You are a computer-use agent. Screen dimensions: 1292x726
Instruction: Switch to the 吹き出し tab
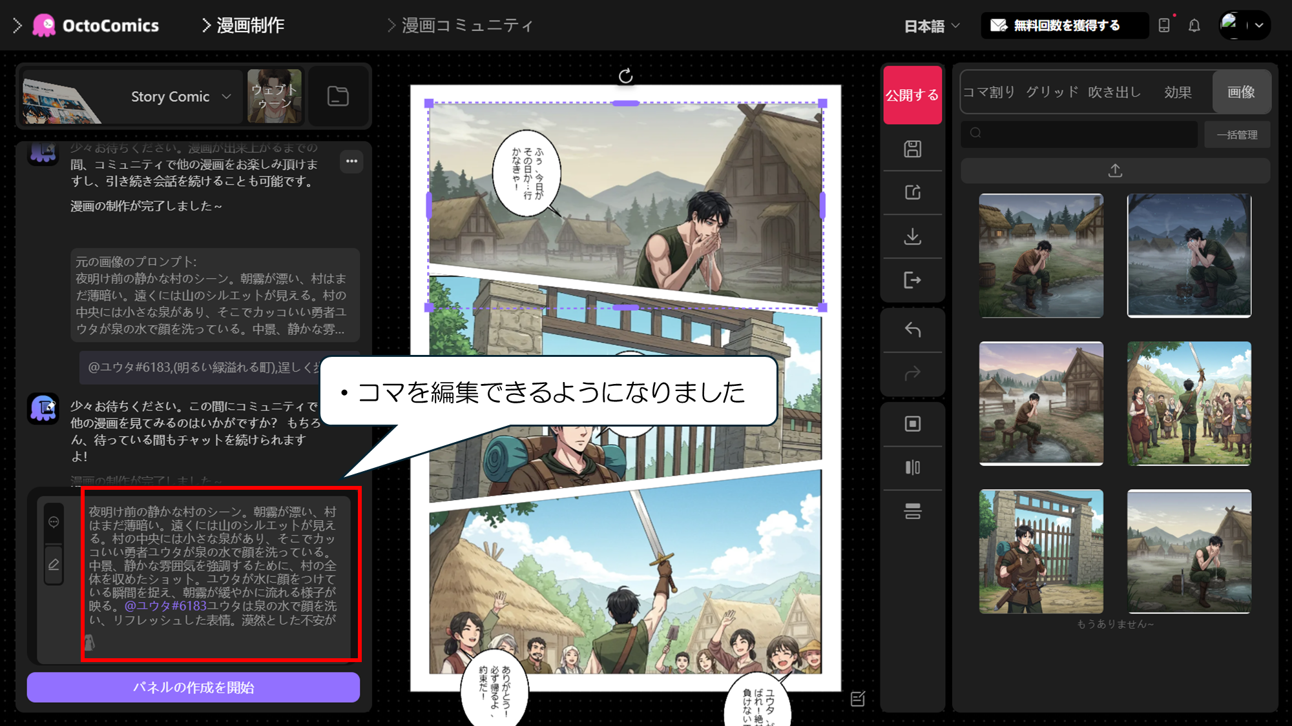(1114, 92)
